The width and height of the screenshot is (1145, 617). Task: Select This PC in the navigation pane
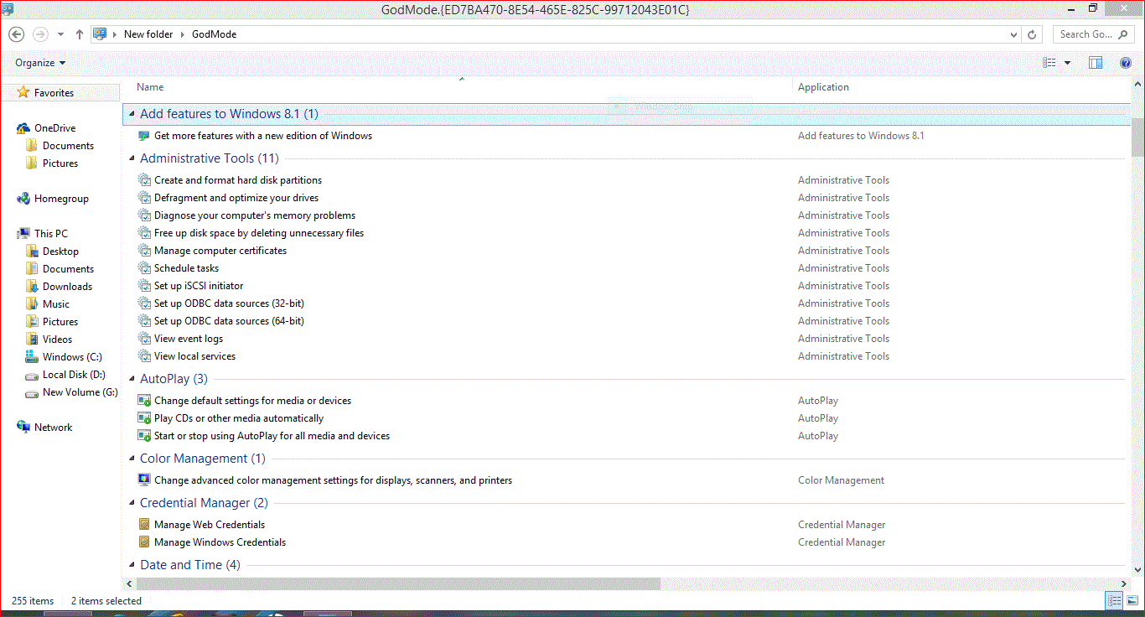coord(50,234)
